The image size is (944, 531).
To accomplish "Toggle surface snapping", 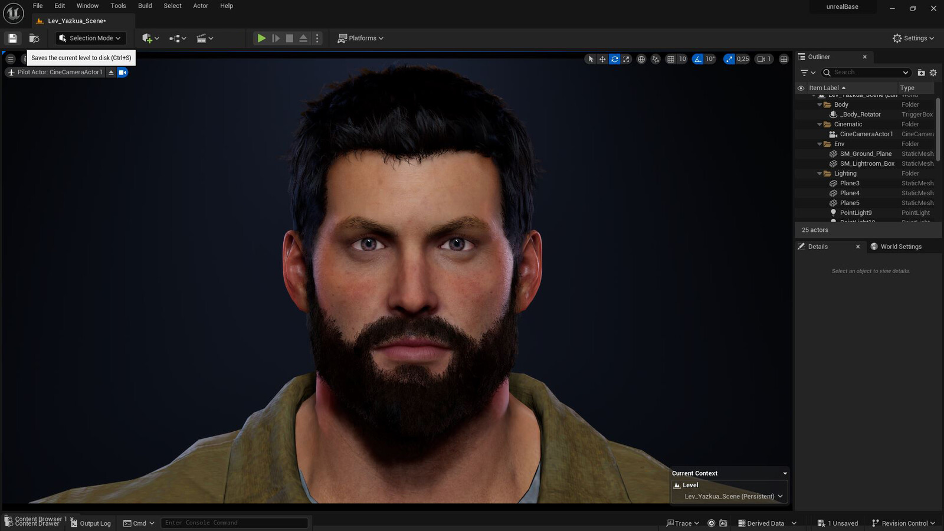I will click(x=655, y=59).
